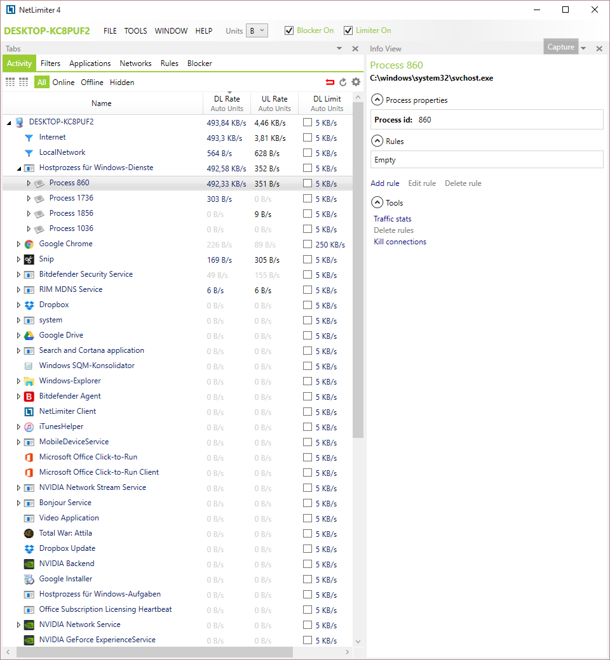
Task: Expand the Google Chrome tree node
Action: pyautogui.click(x=18, y=244)
